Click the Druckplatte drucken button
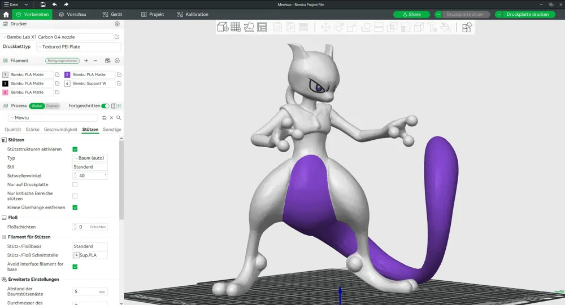Image resolution: width=565 pixels, height=305 pixels. click(x=528, y=15)
